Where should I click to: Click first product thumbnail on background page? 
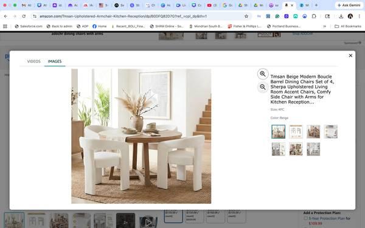pos(14,220)
